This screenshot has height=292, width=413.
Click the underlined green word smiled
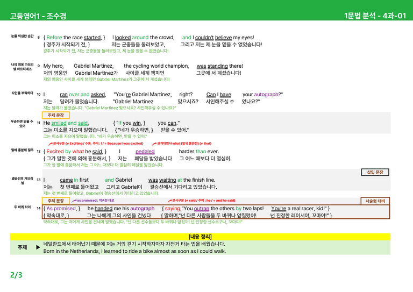[x=59, y=123]
